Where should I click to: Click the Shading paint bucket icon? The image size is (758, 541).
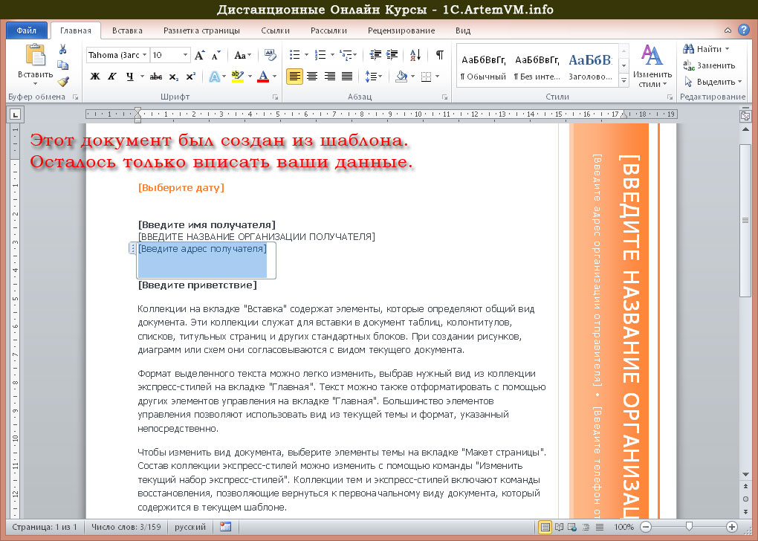pyautogui.click(x=401, y=77)
